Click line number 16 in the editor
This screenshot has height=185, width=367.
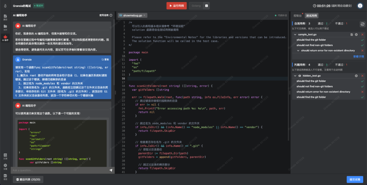tap(124, 79)
